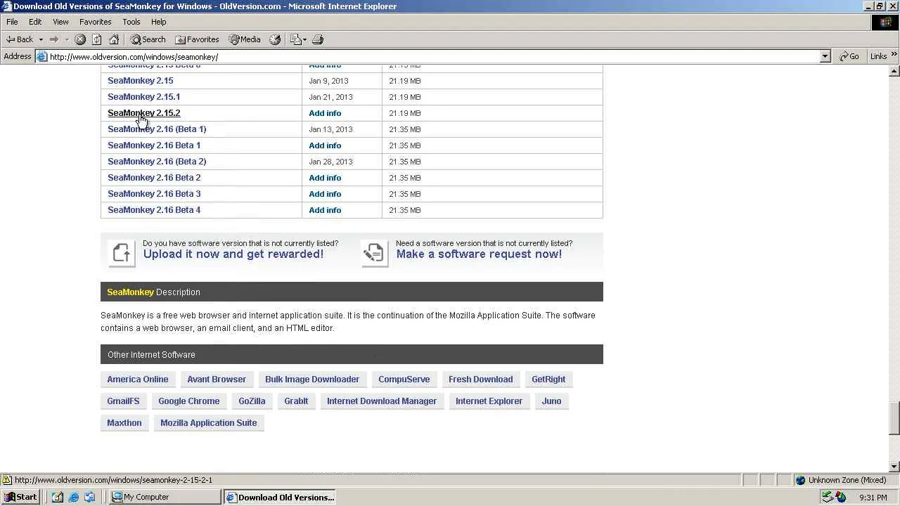Click Add info for SeaMonkey 2.15.2

(325, 113)
